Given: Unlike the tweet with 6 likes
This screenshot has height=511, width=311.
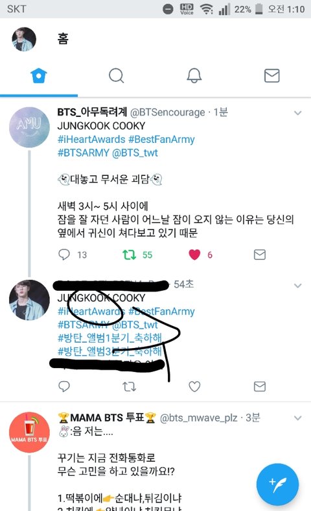Looking at the screenshot, I should [x=194, y=255].
